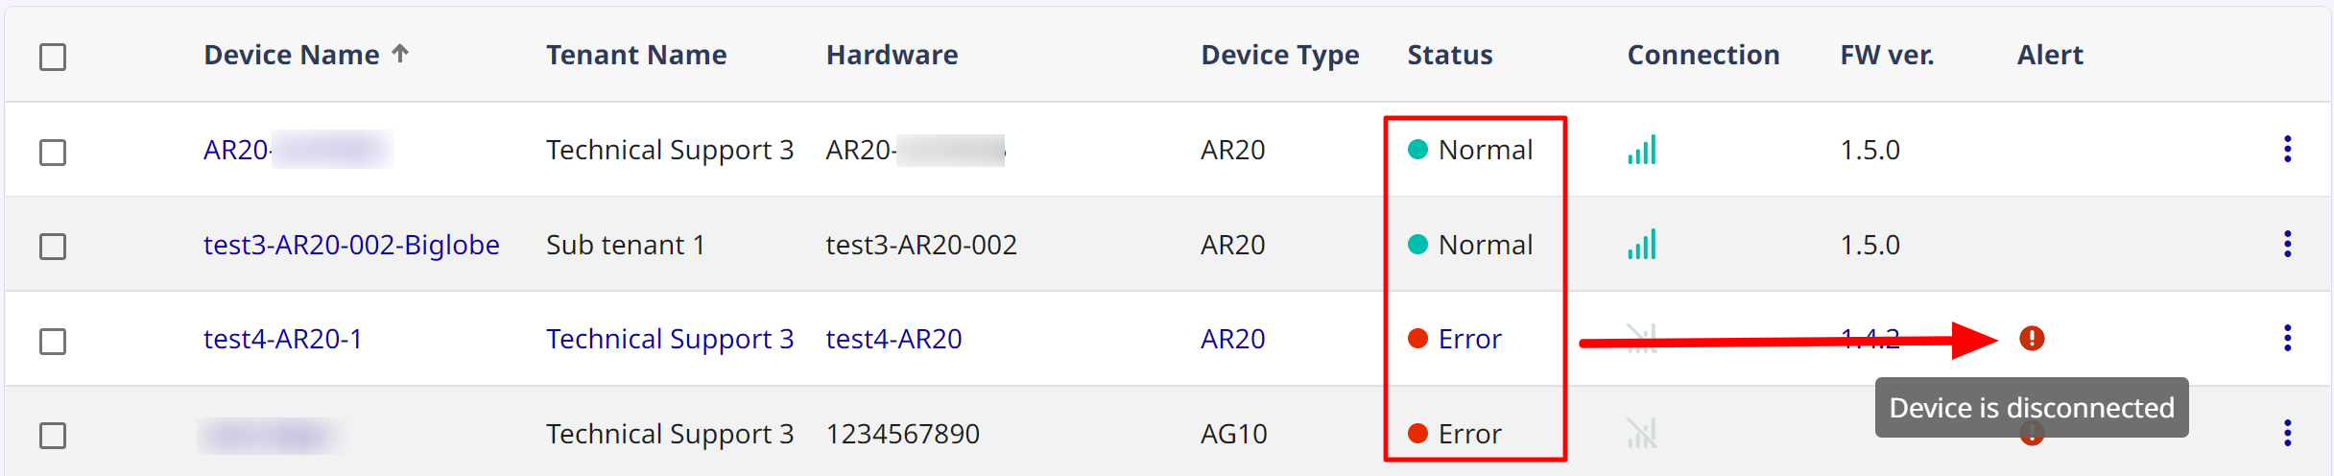
Task: Click signal icon for test3-AR20-002-Biglobe
Action: (x=1641, y=245)
